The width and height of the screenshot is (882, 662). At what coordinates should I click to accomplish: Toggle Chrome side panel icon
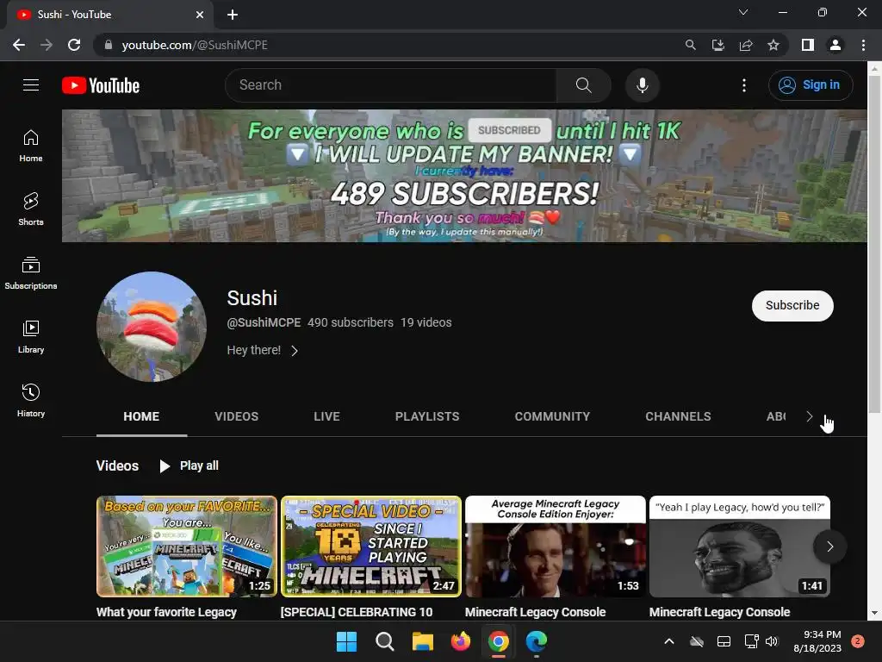click(808, 45)
